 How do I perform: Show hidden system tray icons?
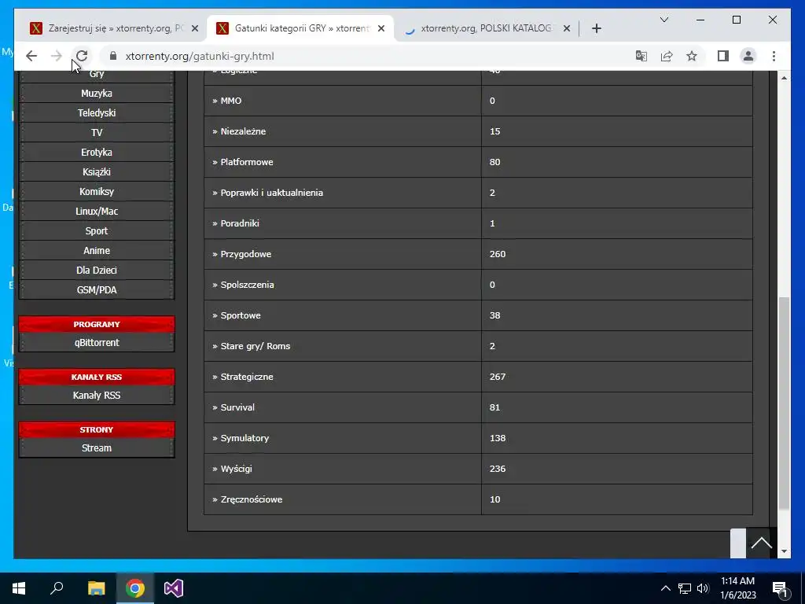point(665,588)
